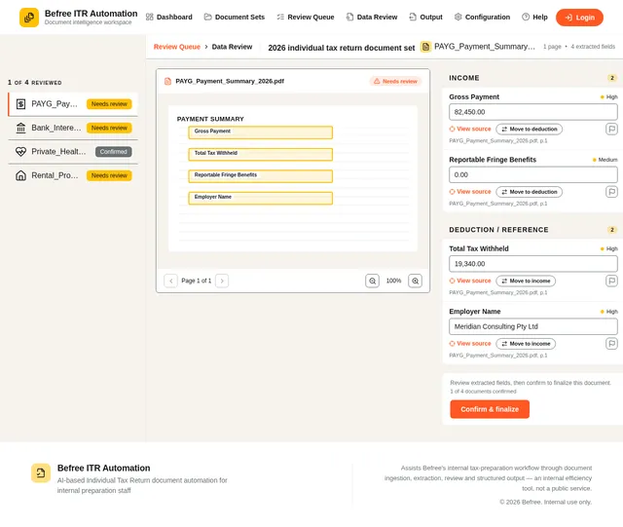
Task: Go to Document Sets
Action: tap(235, 18)
